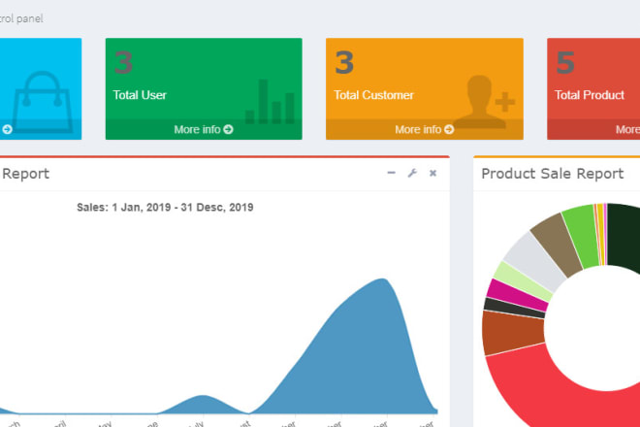Open More info on Total Product card
Image resolution: width=640 pixels, height=427 pixels.
point(627,129)
